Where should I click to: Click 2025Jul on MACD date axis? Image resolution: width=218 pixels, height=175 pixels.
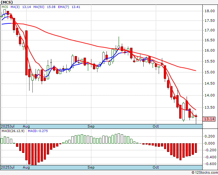click(x=8, y=167)
